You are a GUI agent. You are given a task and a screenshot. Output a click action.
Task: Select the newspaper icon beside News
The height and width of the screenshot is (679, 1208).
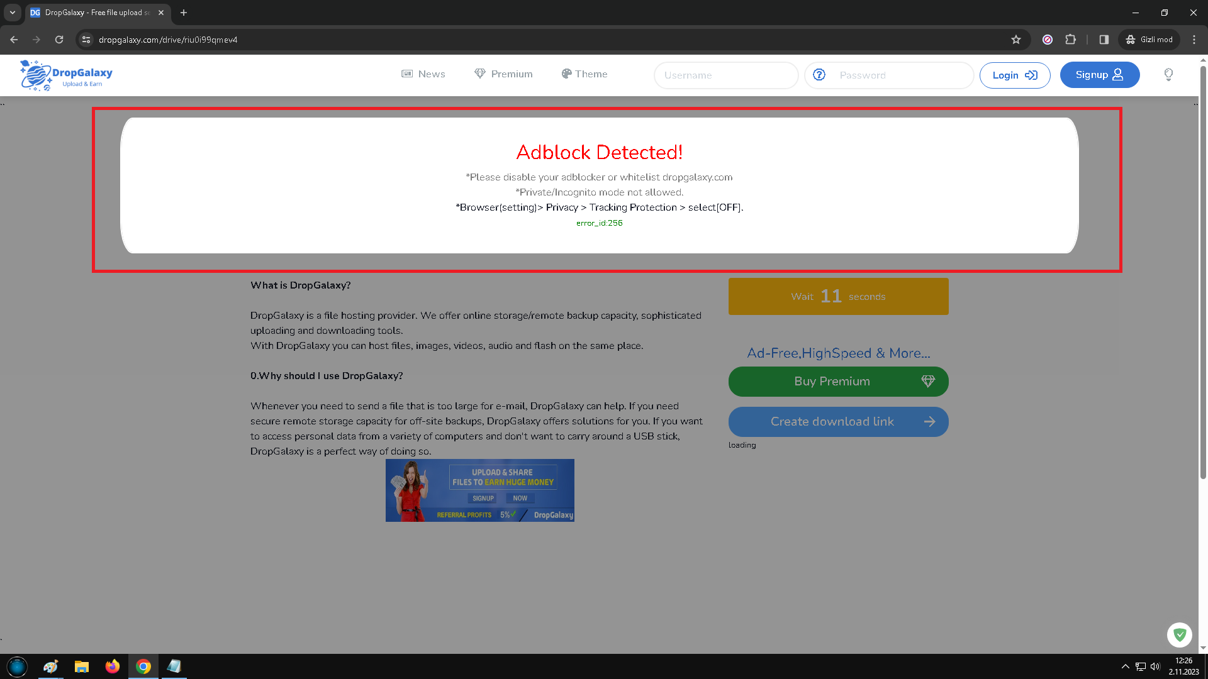407,74
